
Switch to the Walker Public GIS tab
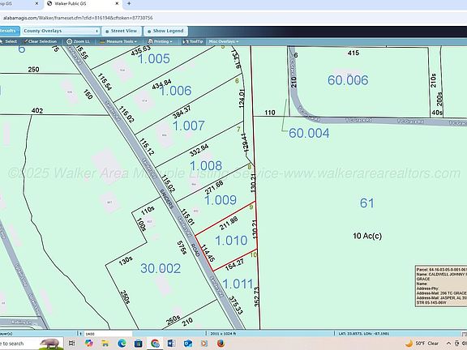[x=71, y=3]
